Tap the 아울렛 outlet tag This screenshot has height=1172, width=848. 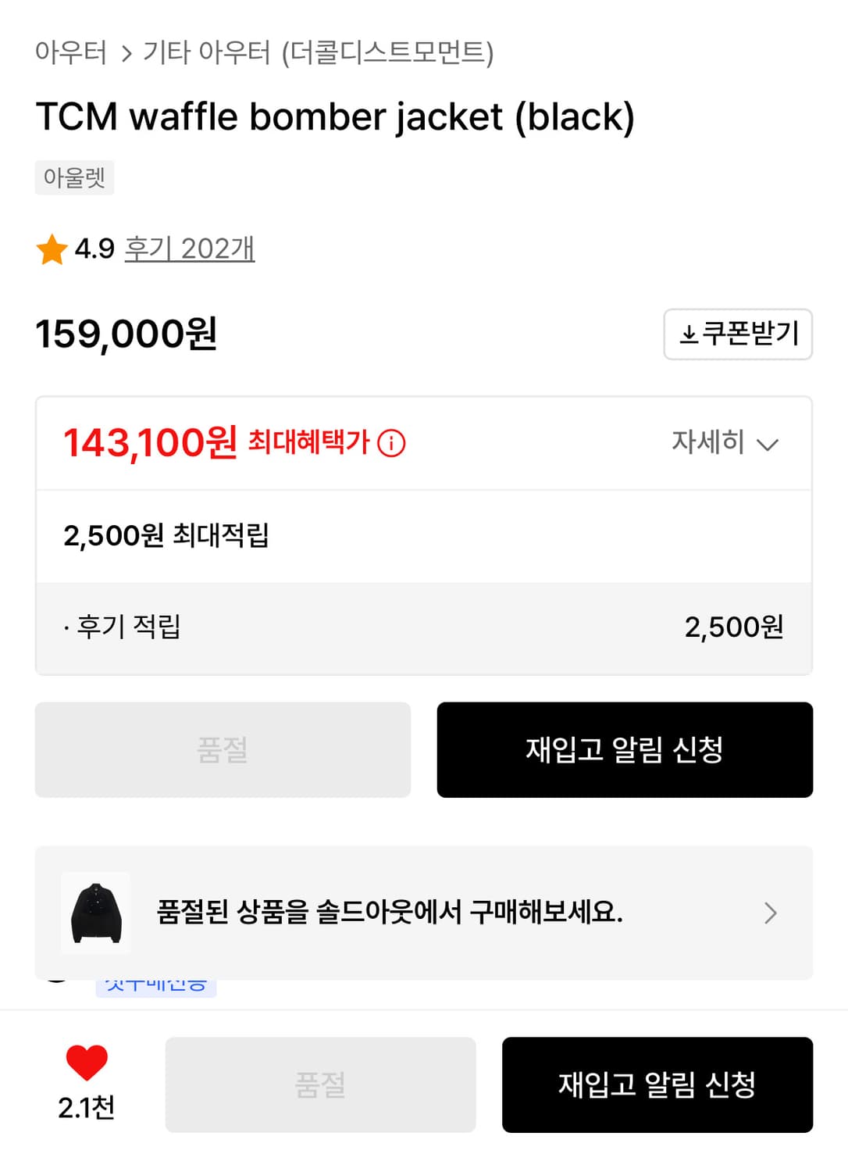click(74, 177)
